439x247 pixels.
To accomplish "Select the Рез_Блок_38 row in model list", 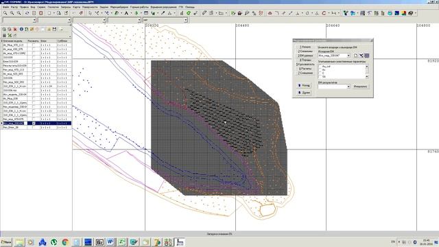I will pyautogui.click(x=36, y=128).
